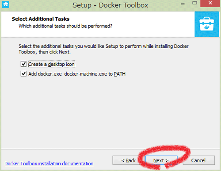This screenshot has height=171, width=221.
Task: Click the instruction paragraph about additional tasks
Action: tap(103, 49)
